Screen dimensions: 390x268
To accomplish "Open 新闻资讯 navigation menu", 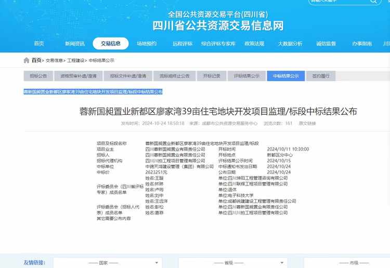I will click(x=75, y=44).
